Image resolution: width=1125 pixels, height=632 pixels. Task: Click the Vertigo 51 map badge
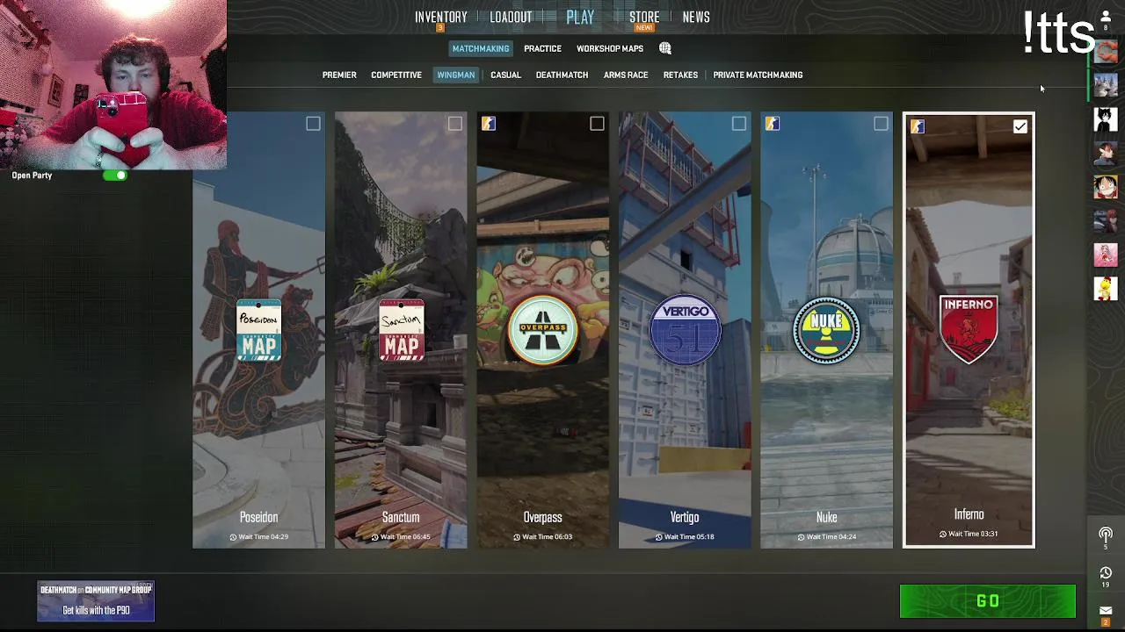coord(685,331)
